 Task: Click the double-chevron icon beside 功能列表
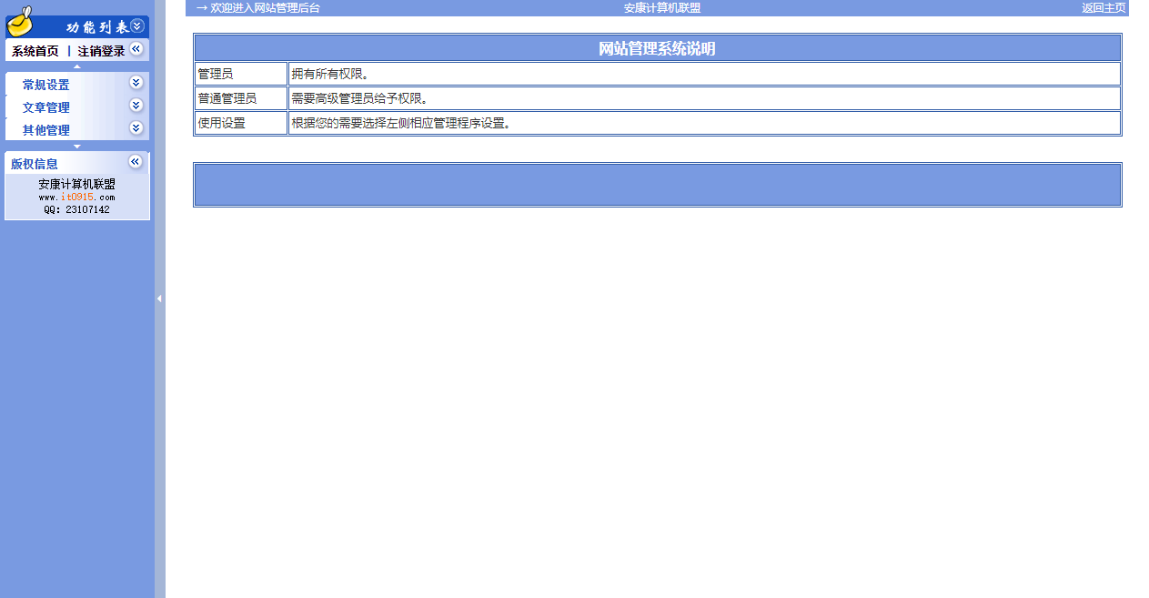click(x=137, y=26)
